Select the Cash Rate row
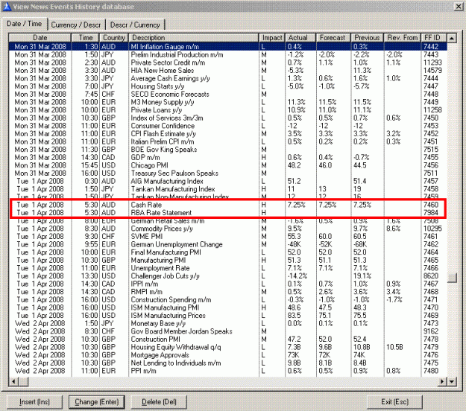This screenshot has height=411, width=466. (x=227, y=205)
